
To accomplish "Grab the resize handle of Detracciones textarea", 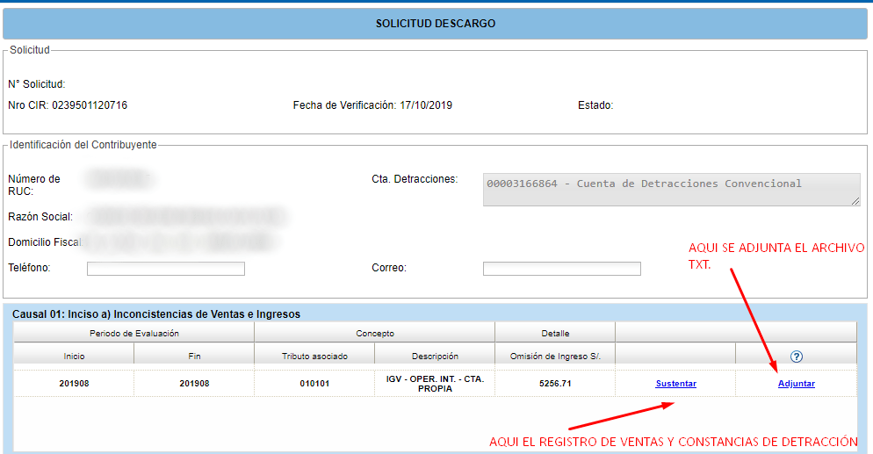I will point(855,201).
